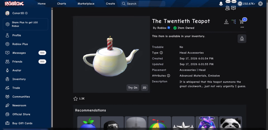Click the Recommendations heading
Viewport: 268px width, 130px height.
tap(90, 110)
